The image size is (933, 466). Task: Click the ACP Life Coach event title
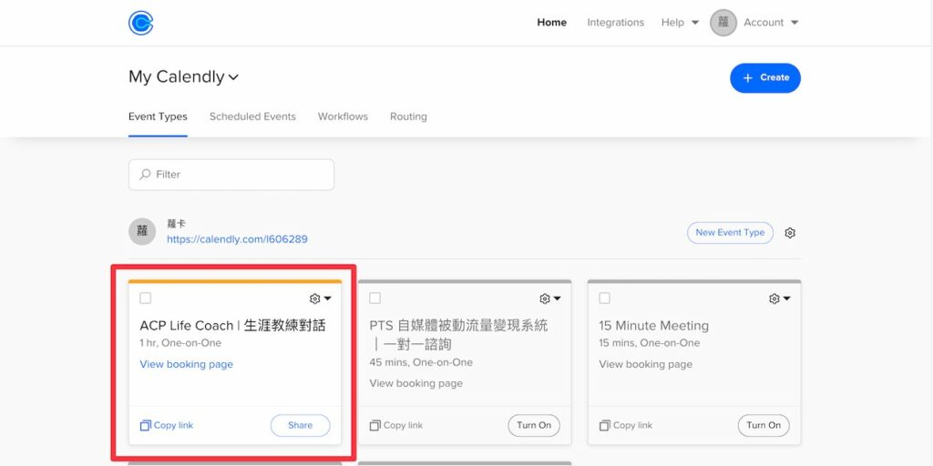232,326
